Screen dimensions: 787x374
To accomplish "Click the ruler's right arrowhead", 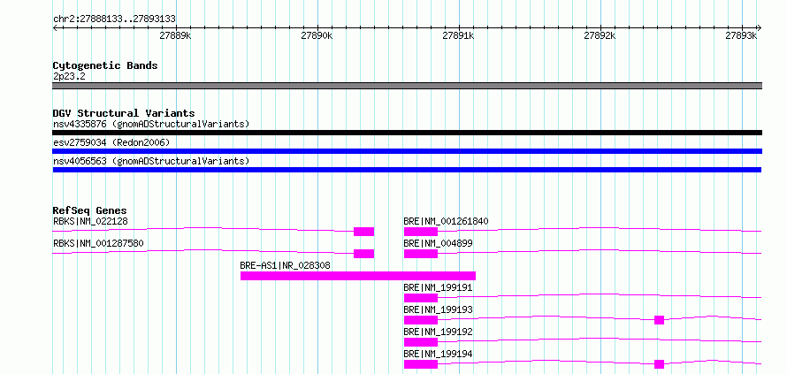I will 759,27.
